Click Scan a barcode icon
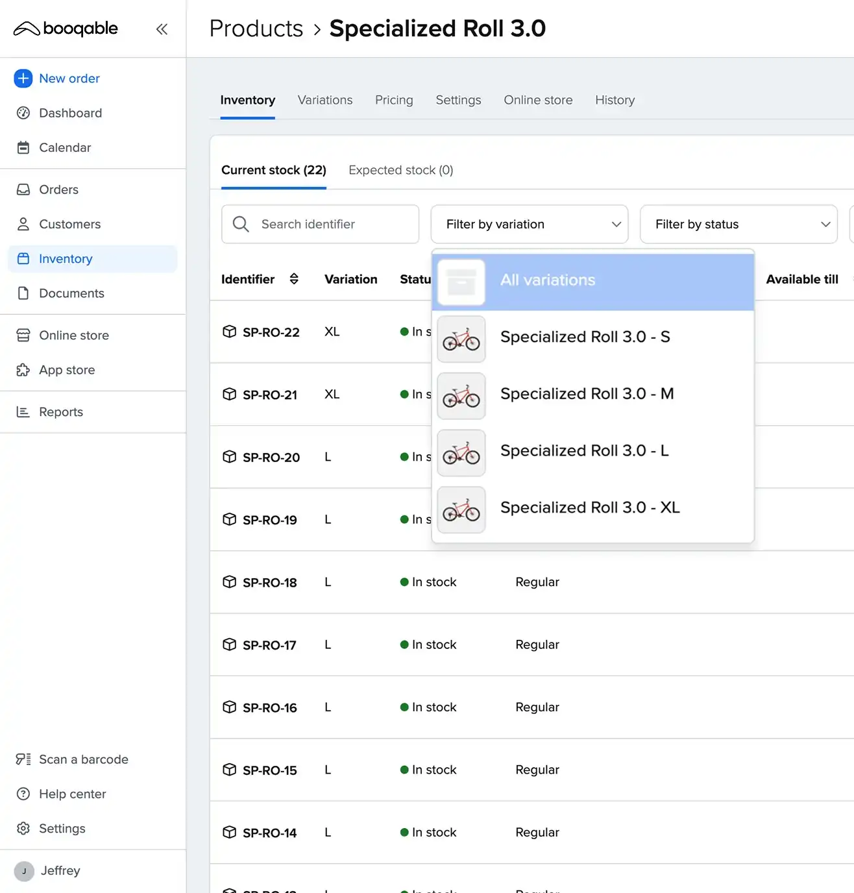 pyautogui.click(x=23, y=759)
